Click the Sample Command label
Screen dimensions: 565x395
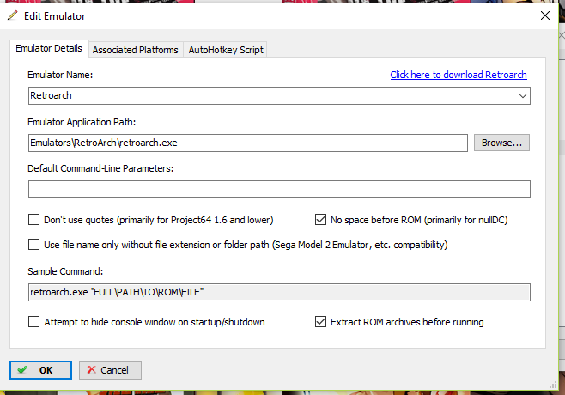tap(65, 271)
